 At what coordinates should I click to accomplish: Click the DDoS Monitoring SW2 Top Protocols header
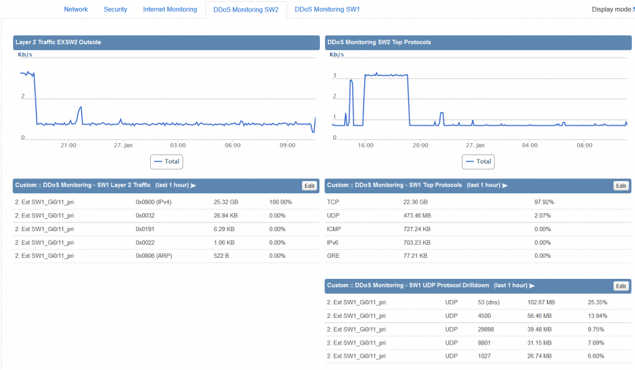point(380,42)
